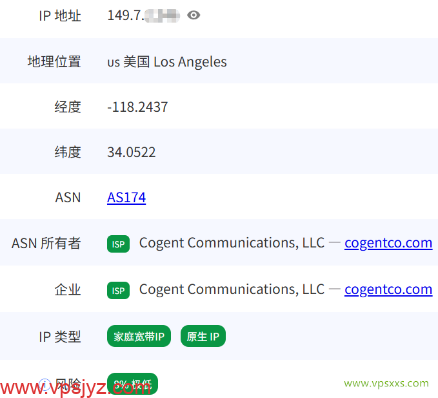438x398 pixels.
Task: Open cogentco.com link in 企业 row
Action: point(388,289)
